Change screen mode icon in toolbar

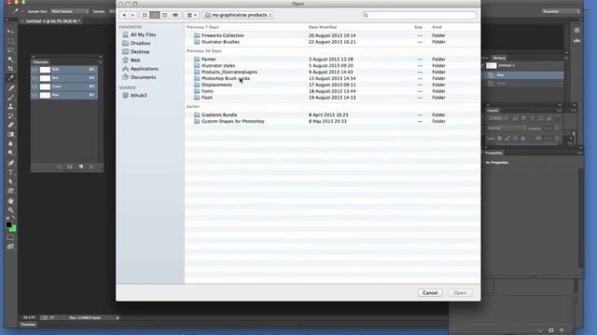click(10, 247)
